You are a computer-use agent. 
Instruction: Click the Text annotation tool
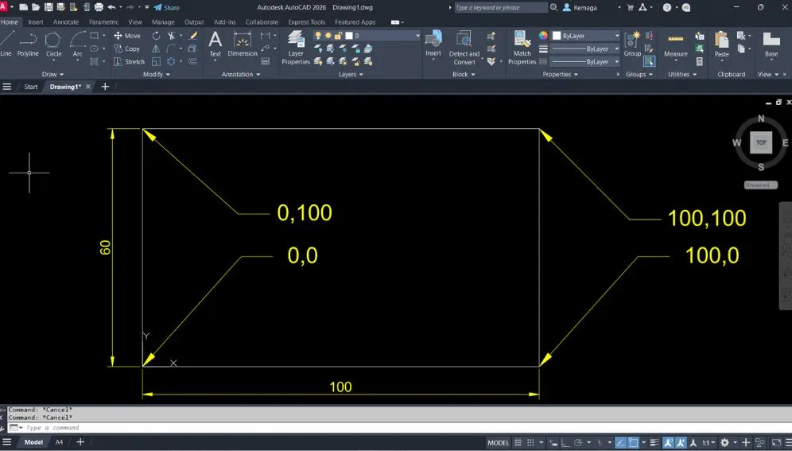[x=215, y=43]
